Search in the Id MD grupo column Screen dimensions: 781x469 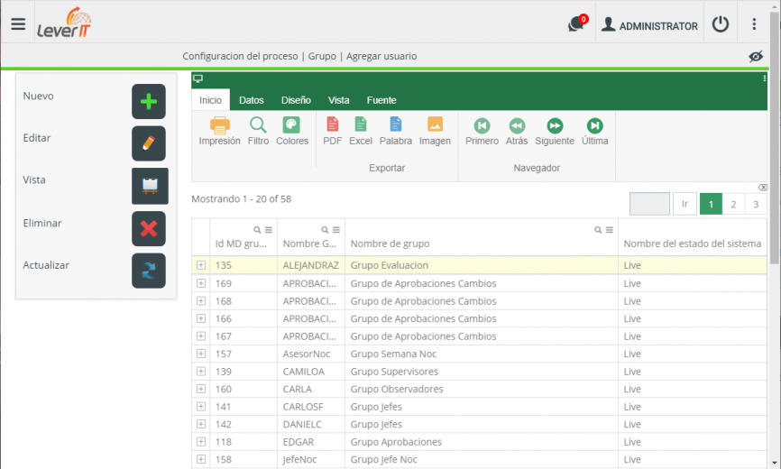[257, 229]
